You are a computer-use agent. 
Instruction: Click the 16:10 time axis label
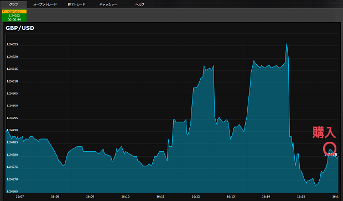[126, 197]
